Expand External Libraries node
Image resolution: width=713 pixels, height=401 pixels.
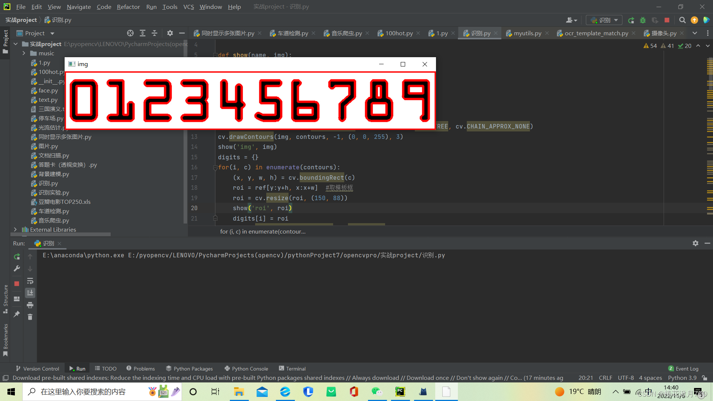(15, 230)
